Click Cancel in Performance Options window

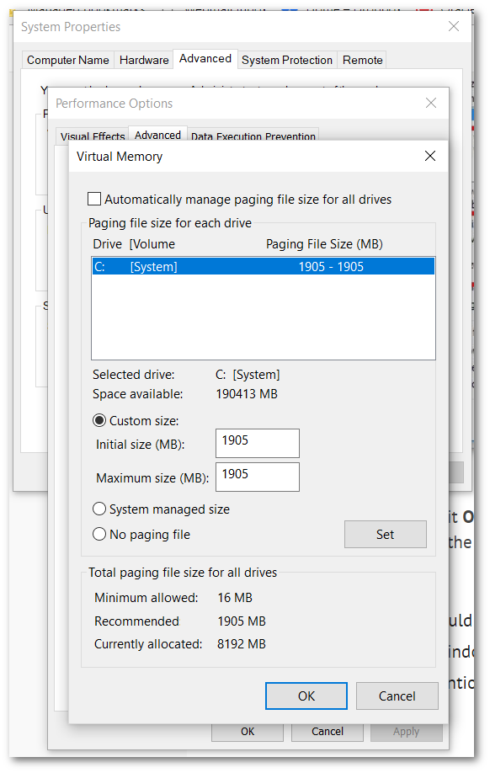(328, 732)
